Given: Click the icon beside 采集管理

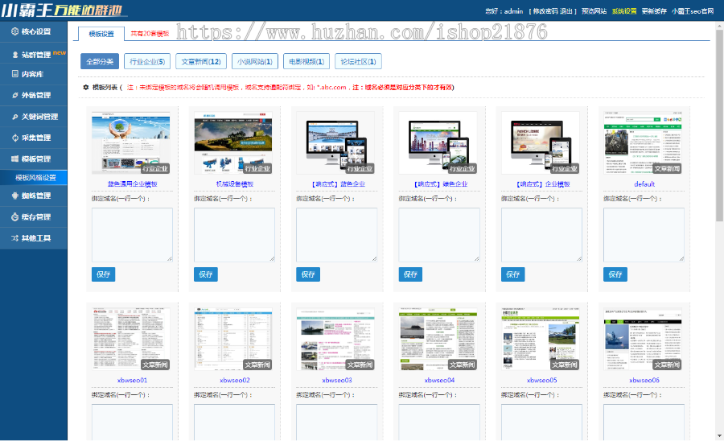Looking at the screenshot, I should 14,138.
